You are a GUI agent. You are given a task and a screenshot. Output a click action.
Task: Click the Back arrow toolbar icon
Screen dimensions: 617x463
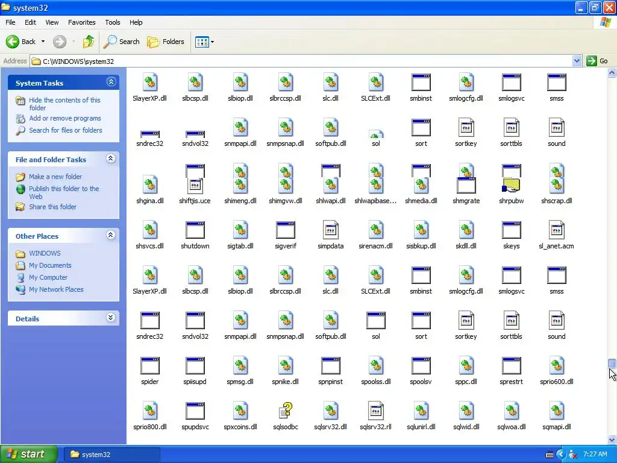click(13, 42)
